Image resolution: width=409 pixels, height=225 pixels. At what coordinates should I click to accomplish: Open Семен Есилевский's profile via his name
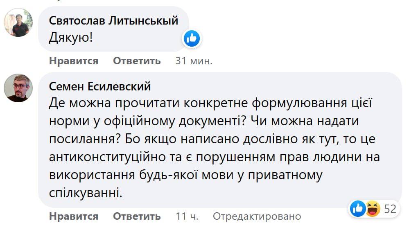click(x=100, y=86)
